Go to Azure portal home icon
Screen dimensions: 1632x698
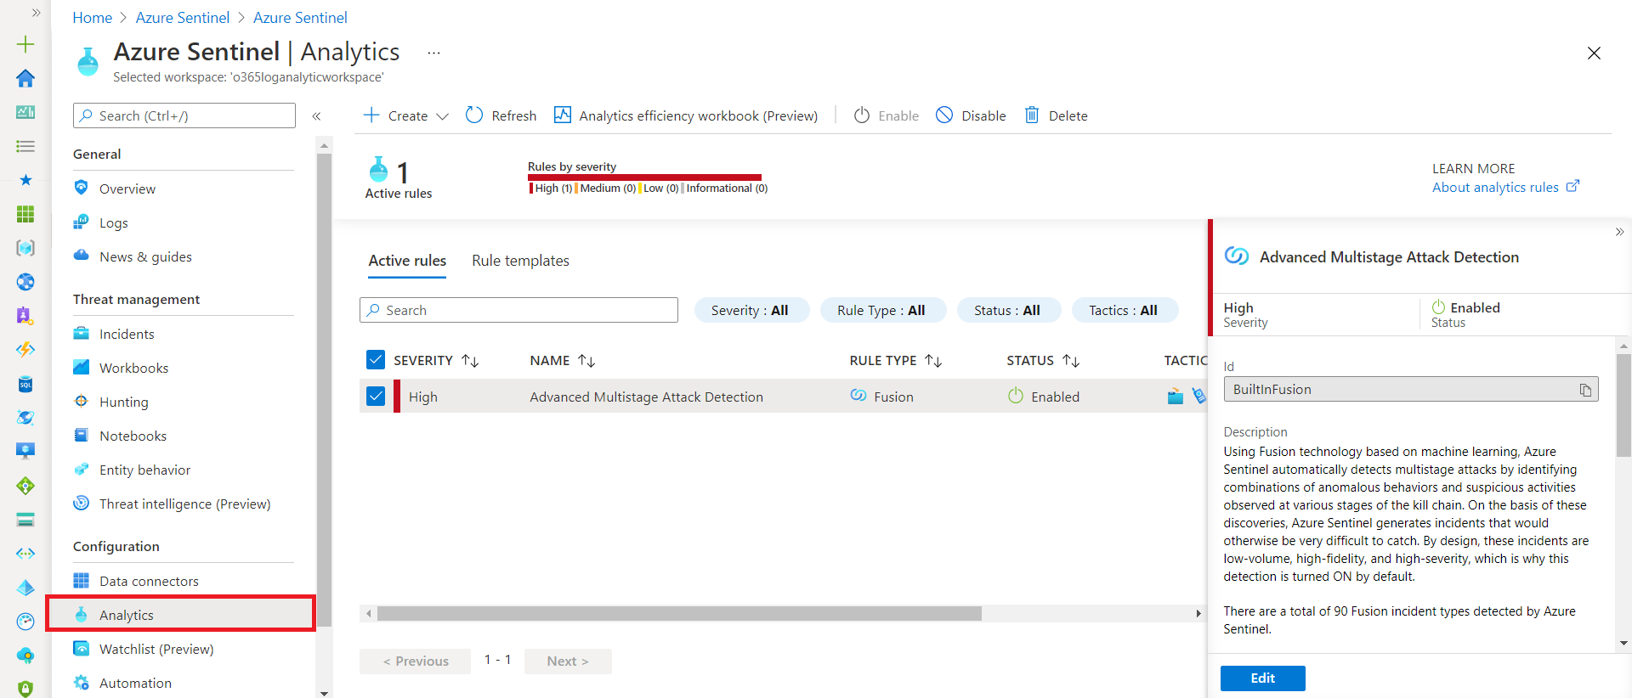(x=25, y=78)
